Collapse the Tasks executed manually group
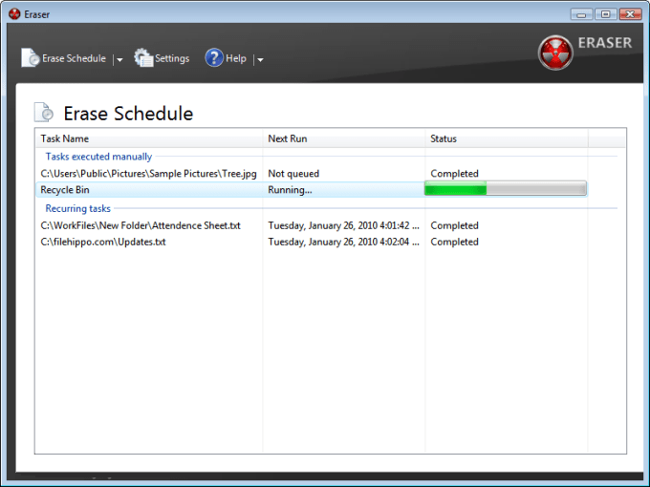This screenshot has height=487, width=650. click(98, 157)
